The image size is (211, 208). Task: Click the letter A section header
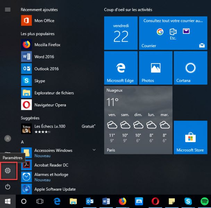click(x=22, y=142)
